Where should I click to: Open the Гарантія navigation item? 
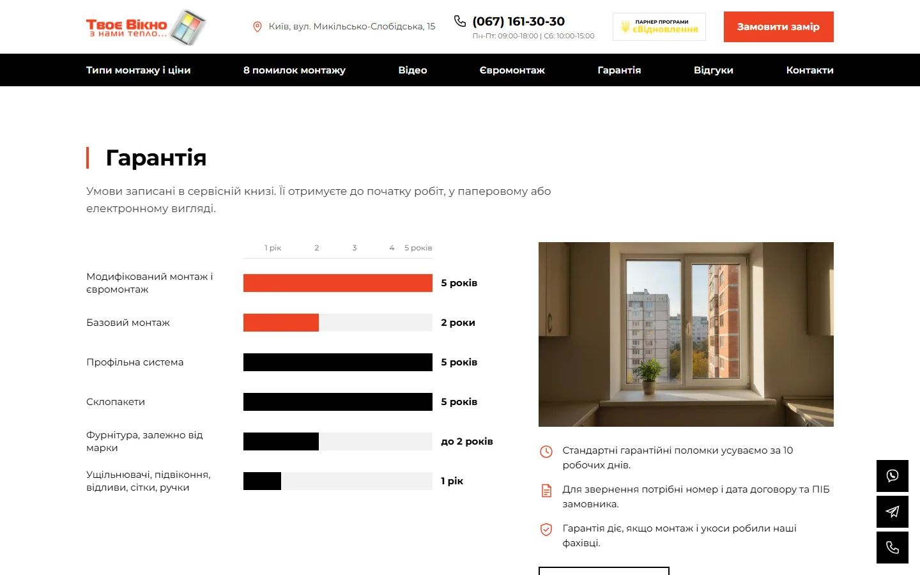click(619, 70)
